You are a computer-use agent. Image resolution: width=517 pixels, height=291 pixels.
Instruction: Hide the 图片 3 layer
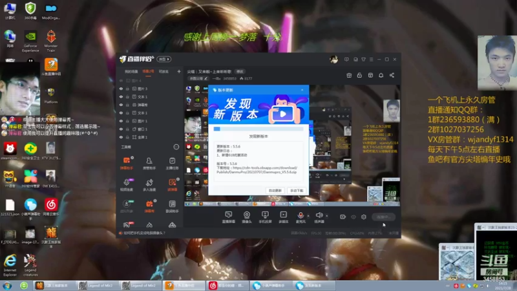click(x=121, y=89)
